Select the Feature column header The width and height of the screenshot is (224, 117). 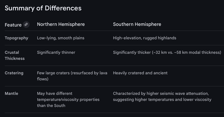coord(13,25)
